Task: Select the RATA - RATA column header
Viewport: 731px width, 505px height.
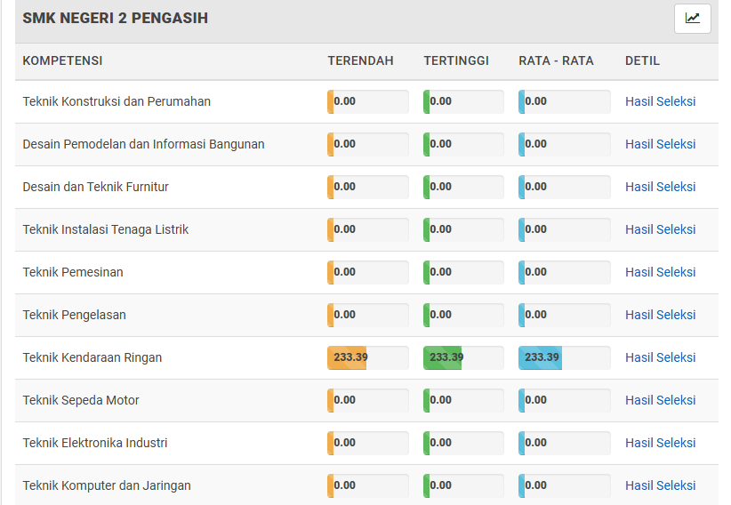Action: (x=556, y=61)
